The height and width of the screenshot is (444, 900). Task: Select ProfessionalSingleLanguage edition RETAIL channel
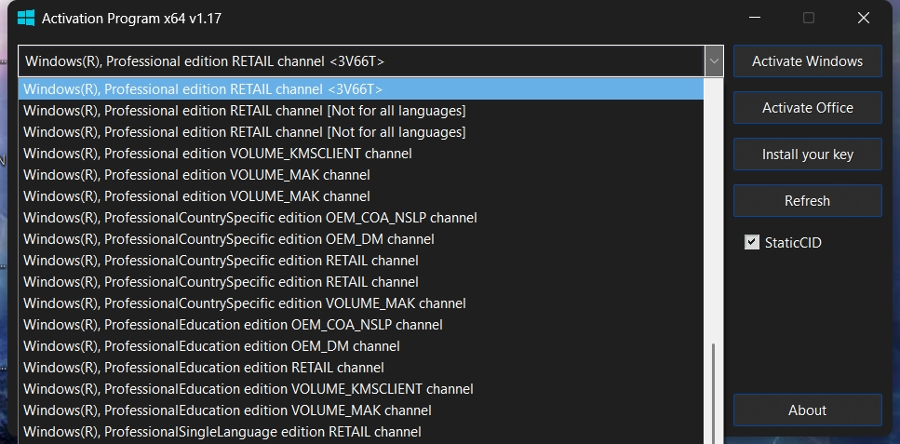[x=222, y=432]
